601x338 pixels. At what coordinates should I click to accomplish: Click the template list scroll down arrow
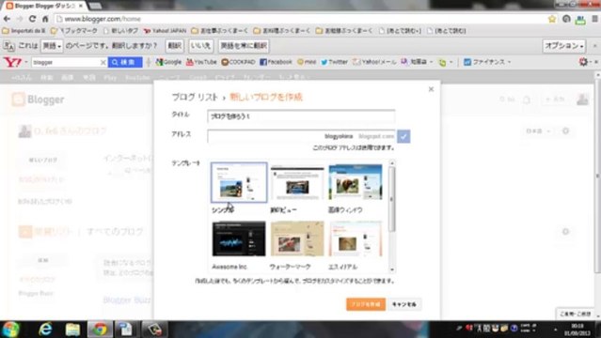tap(391, 269)
